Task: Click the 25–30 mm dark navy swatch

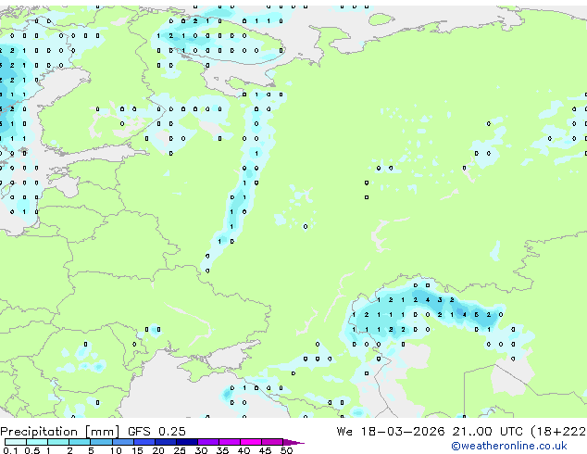Action: pos(187,442)
